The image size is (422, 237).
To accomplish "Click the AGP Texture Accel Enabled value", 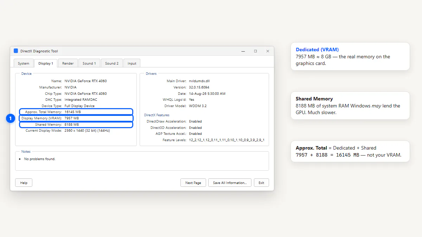I will [195, 133].
